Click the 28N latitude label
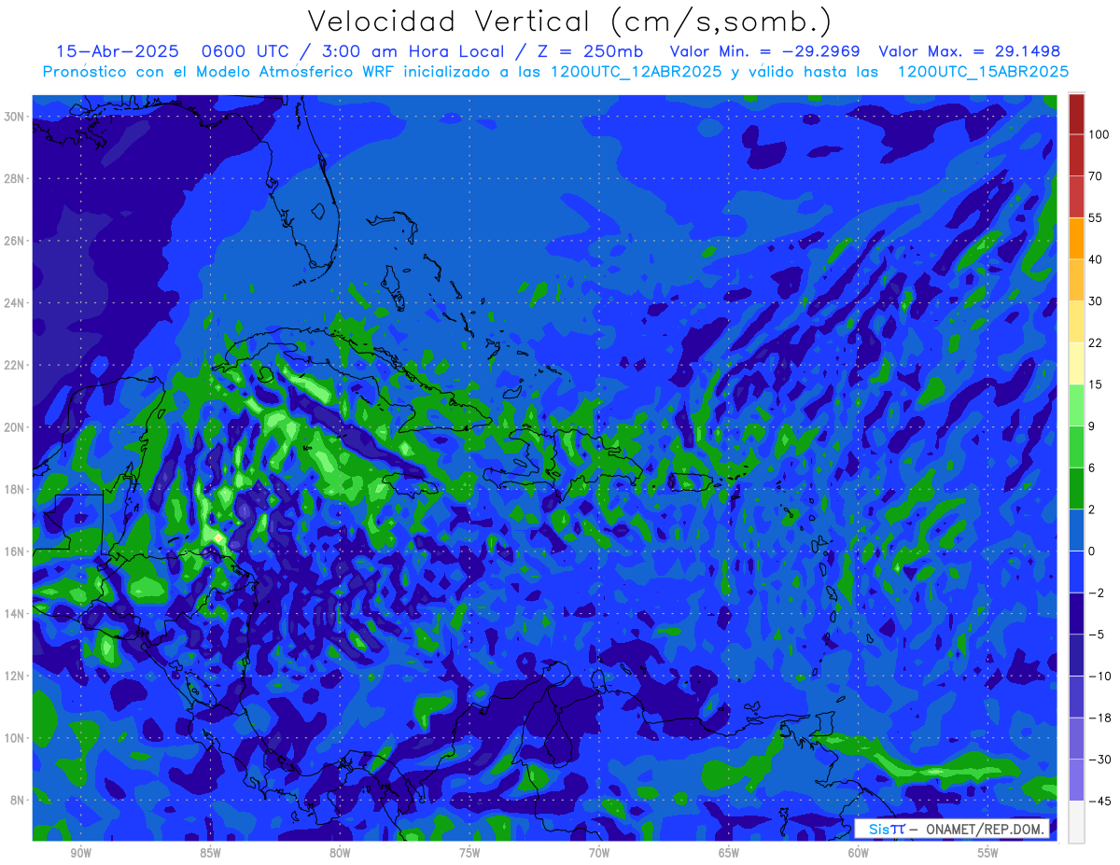The image size is (1120, 865). tap(14, 178)
